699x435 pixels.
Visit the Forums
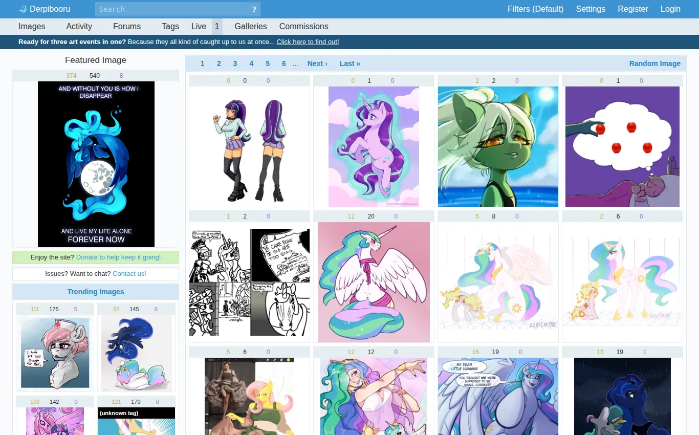pos(127,27)
